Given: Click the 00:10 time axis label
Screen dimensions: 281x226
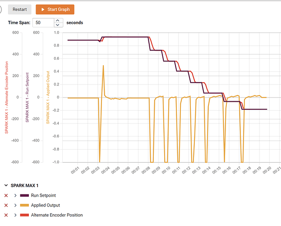Looking at the screenshot, I should [x=166, y=170].
